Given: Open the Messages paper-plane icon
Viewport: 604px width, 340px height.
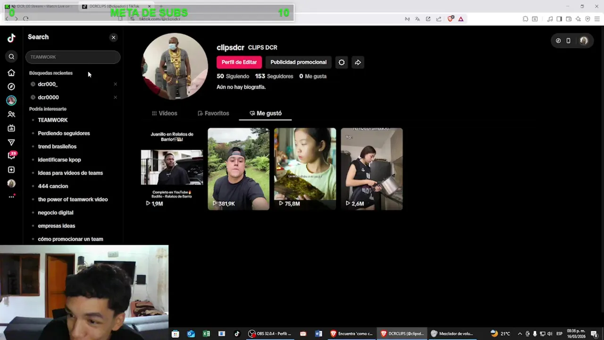Looking at the screenshot, I should [x=11, y=142].
